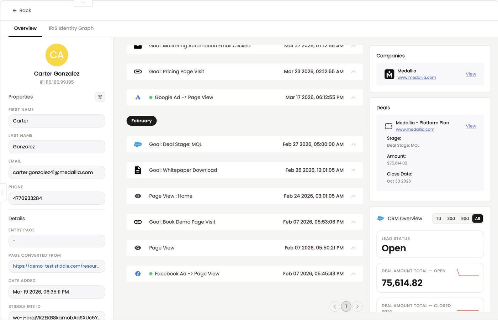
Task: Collapse the Goal: Book Demo Page Visit row
Action: pyautogui.click(x=354, y=222)
